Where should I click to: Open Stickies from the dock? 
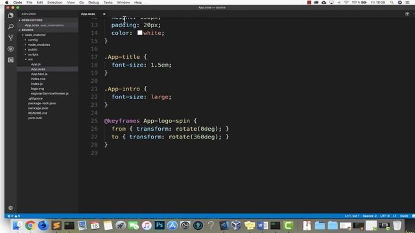249,225
